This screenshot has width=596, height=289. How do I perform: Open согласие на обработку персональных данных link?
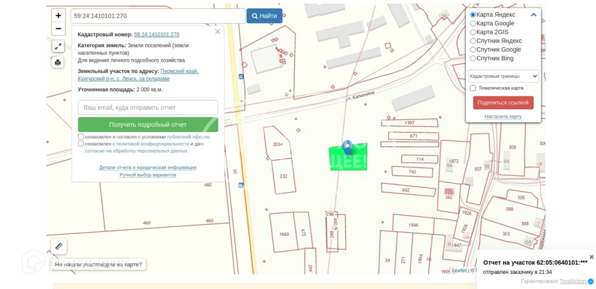(x=136, y=151)
